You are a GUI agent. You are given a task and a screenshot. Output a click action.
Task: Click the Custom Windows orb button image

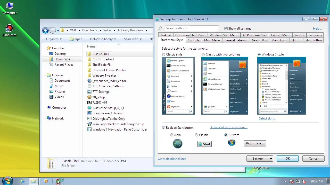coord(232,142)
